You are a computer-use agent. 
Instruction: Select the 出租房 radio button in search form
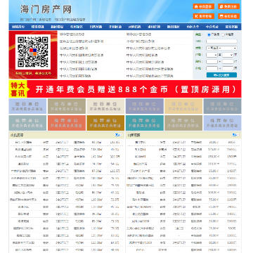223,34
